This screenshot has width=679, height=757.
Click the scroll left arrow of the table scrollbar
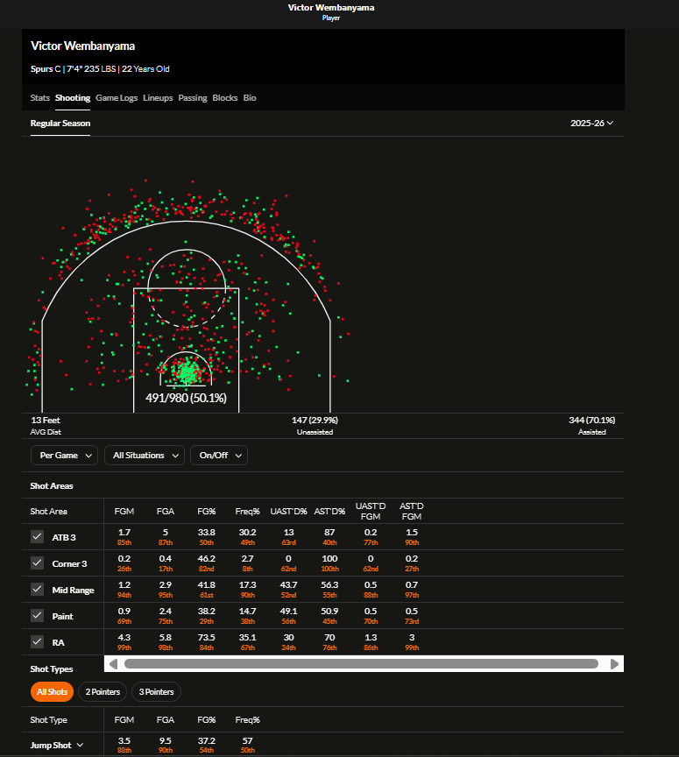(x=113, y=664)
